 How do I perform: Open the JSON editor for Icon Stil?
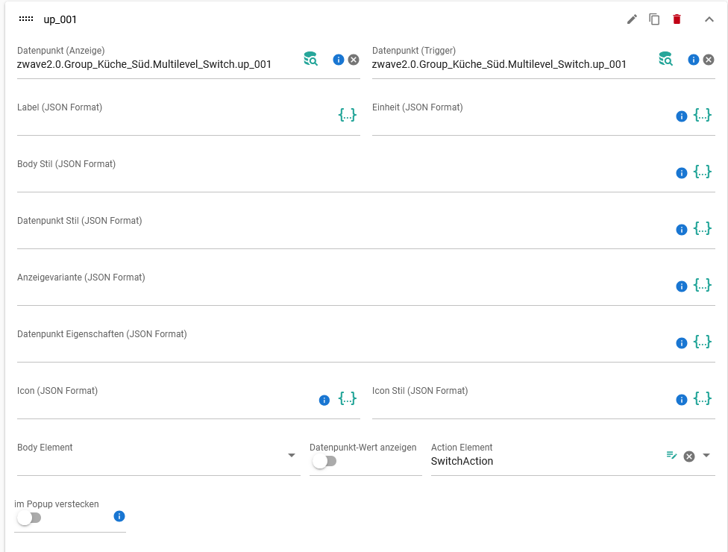coord(703,399)
